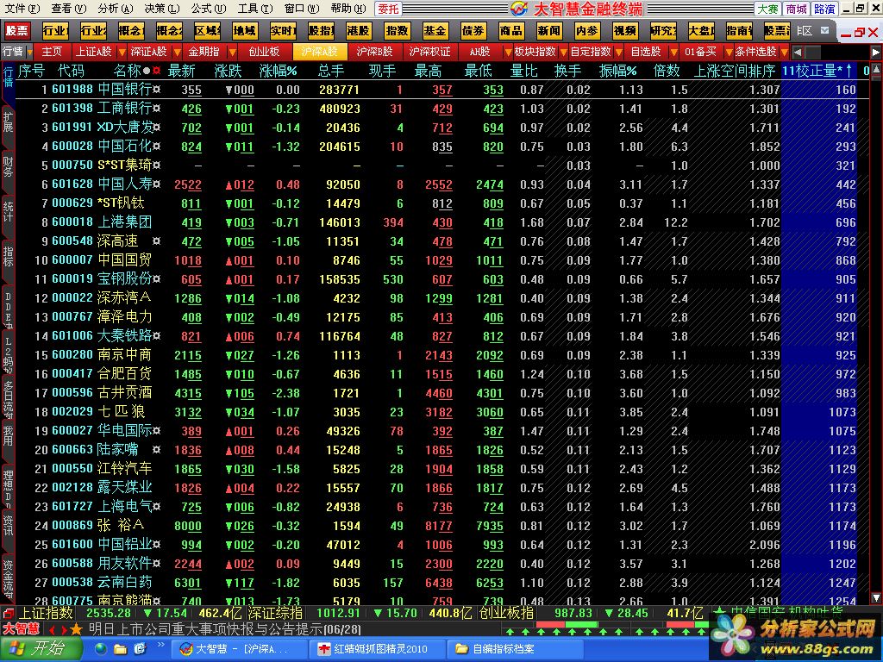Screen dimensions: 883x662
Task: Switch to the 创业板 tab
Action: [x=264, y=52]
